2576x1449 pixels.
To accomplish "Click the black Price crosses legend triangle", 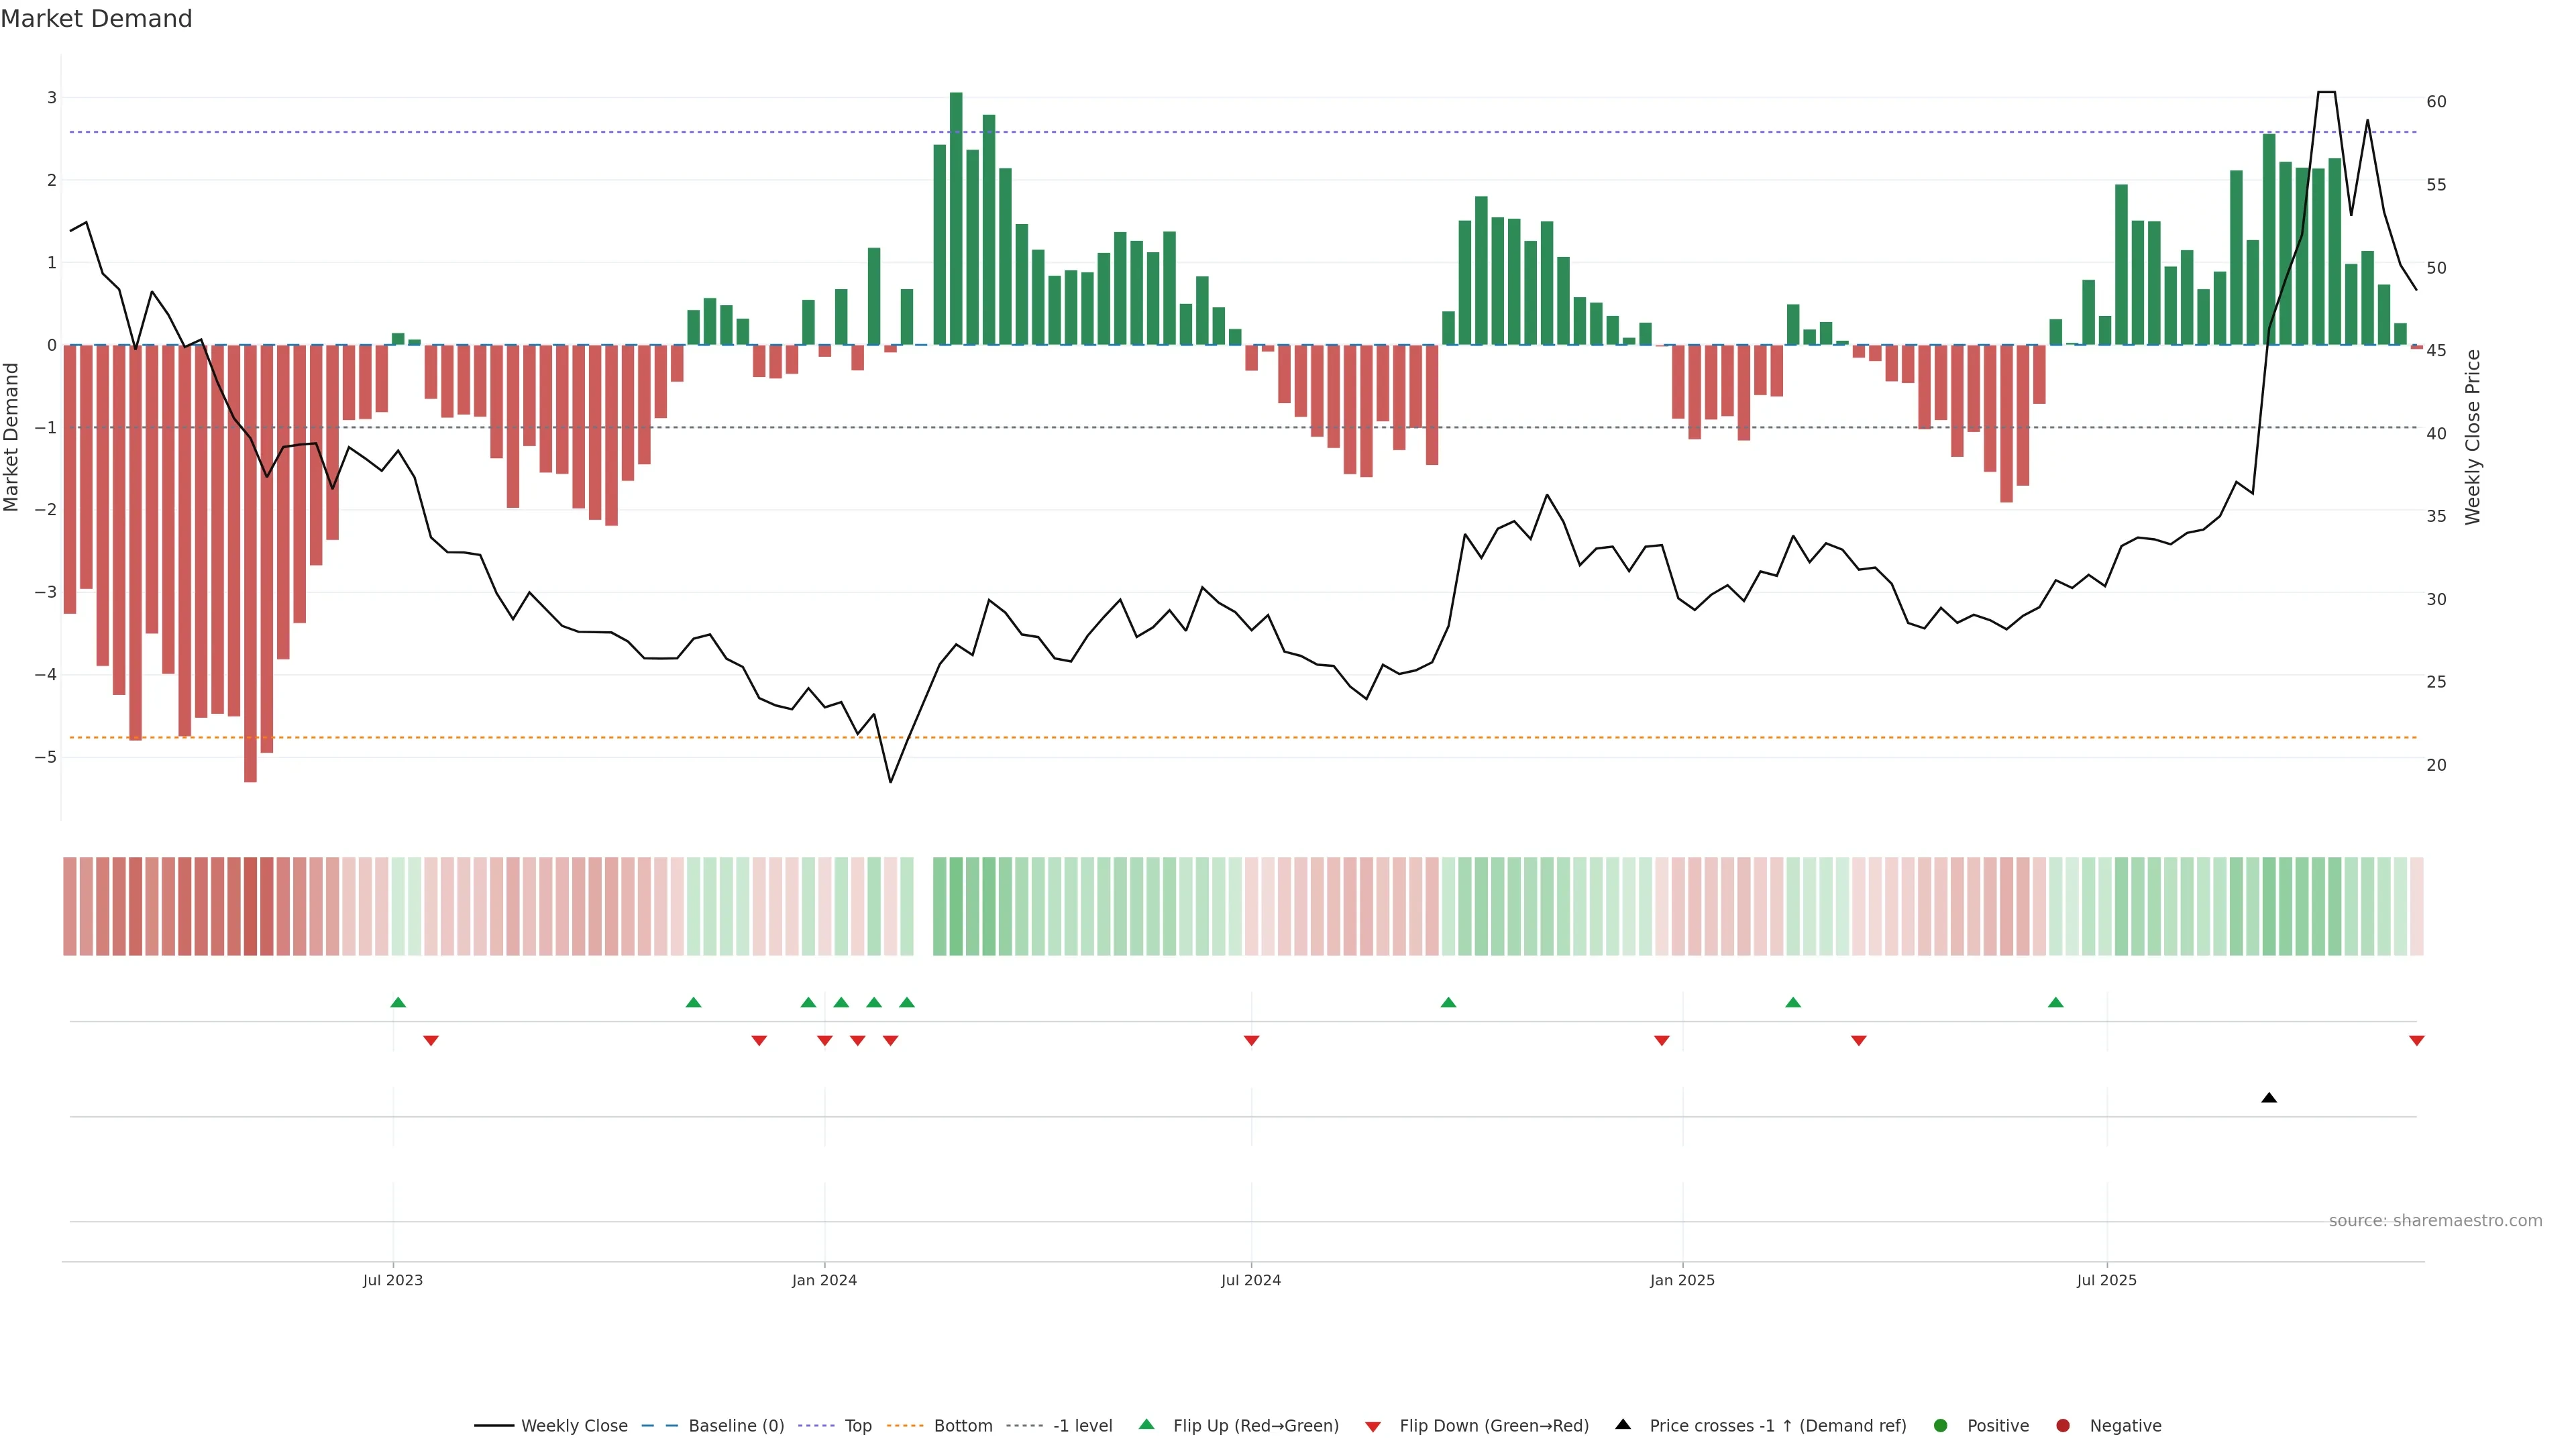I will tap(1623, 1425).
